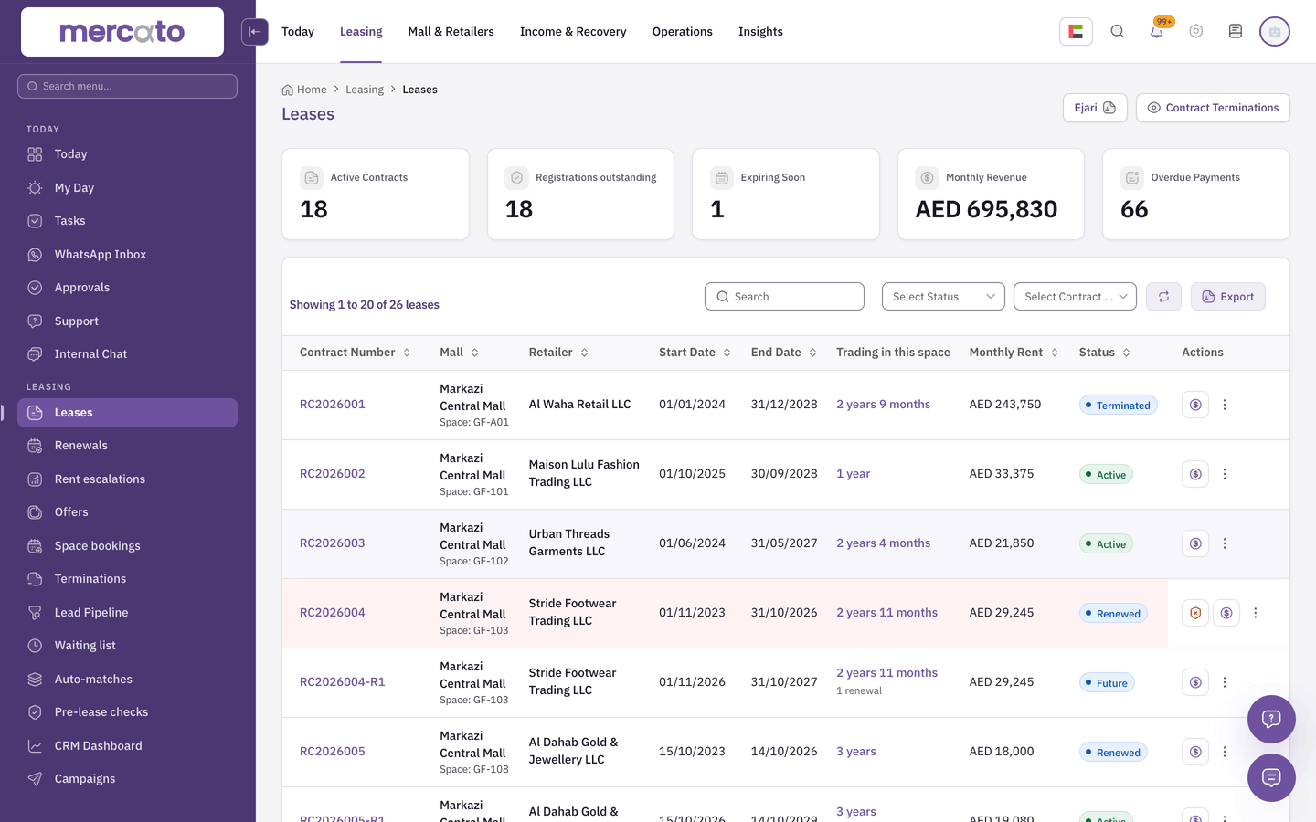Open CRM Dashboard in sidebar
The width and height of the screenshot is (1316, 822).
(127, 746)
